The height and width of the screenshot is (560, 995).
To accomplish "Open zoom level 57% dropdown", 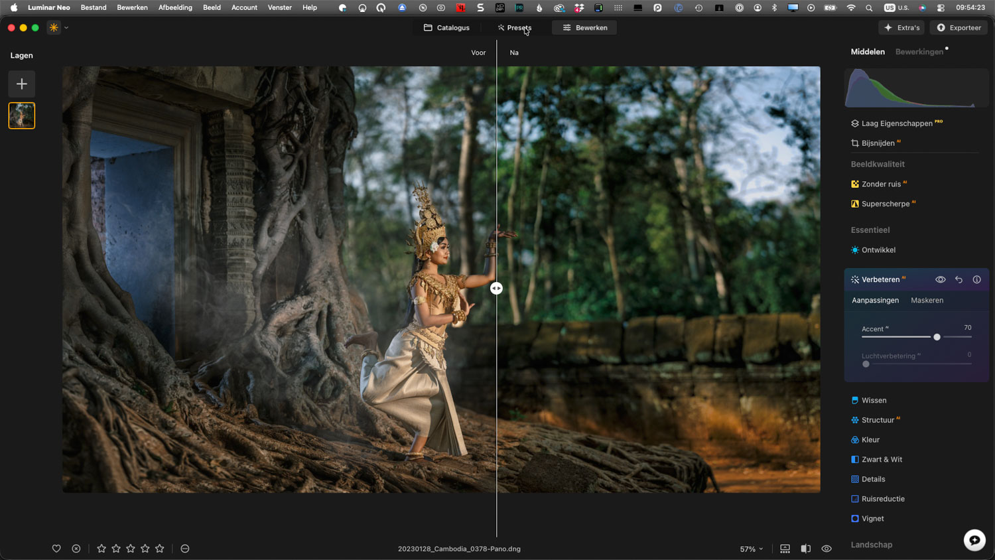I will [x=752, y=549].
